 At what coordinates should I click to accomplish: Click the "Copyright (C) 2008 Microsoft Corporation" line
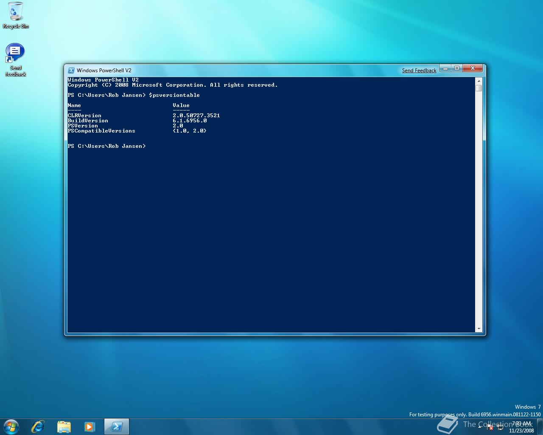click(x=173, y=85)
